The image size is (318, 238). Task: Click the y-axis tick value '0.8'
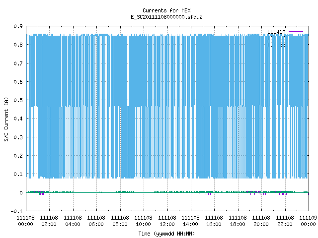(x=18, y=45)
